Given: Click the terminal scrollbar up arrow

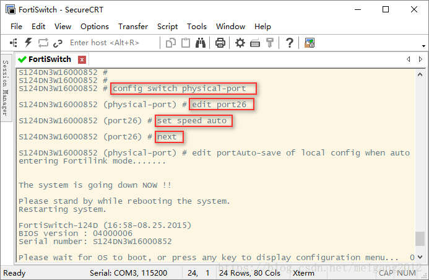Looking at the screenshot, I should (420, 74).
